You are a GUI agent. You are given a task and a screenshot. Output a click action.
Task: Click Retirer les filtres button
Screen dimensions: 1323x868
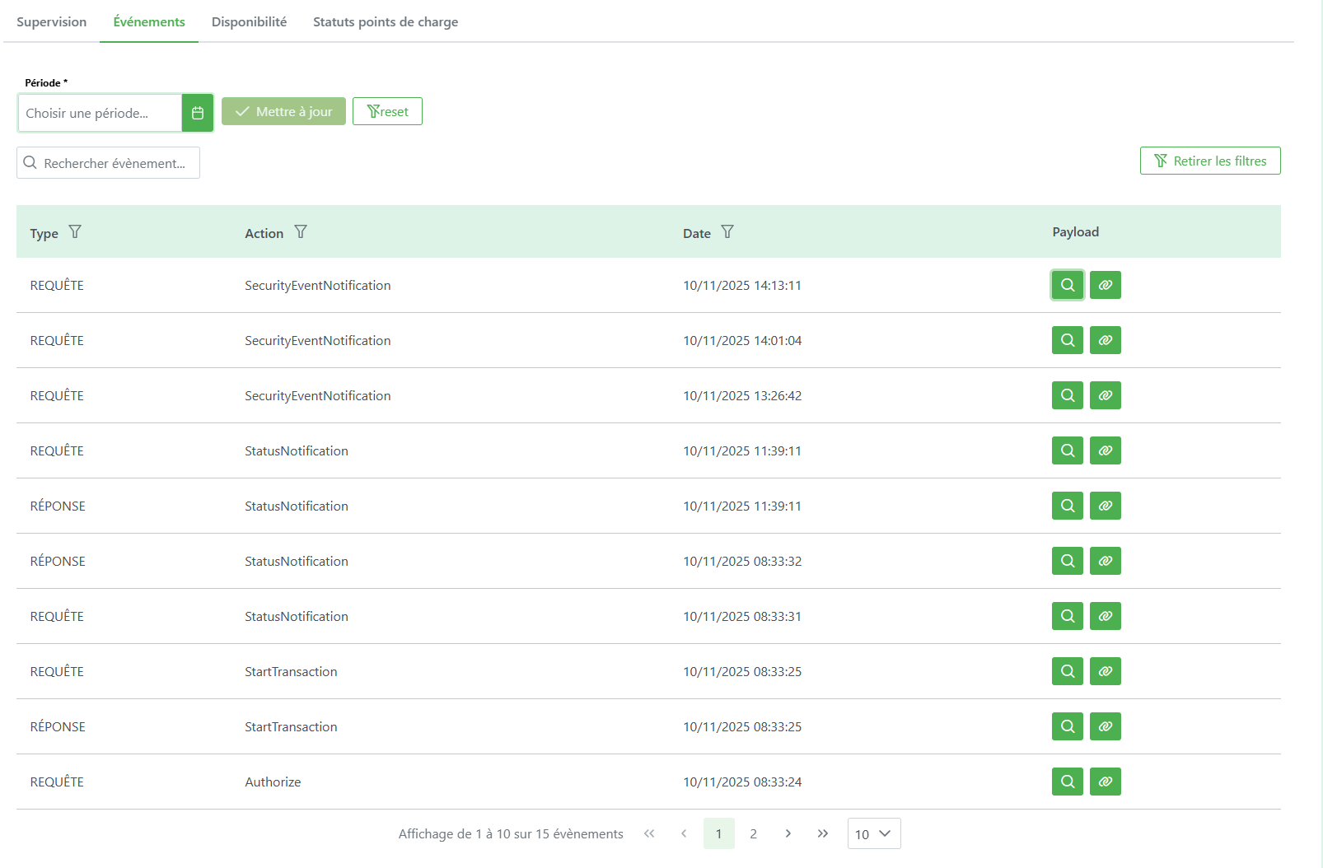point(1209,161)
